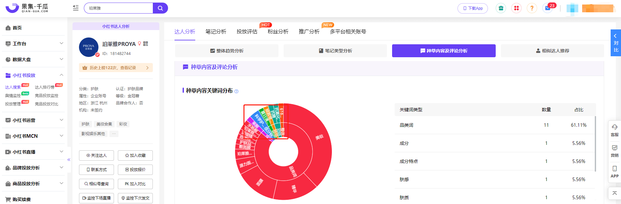Open the message inbox icon with 23 badge
This screenshot has width=621, height=204.
(x=548, y=8)
